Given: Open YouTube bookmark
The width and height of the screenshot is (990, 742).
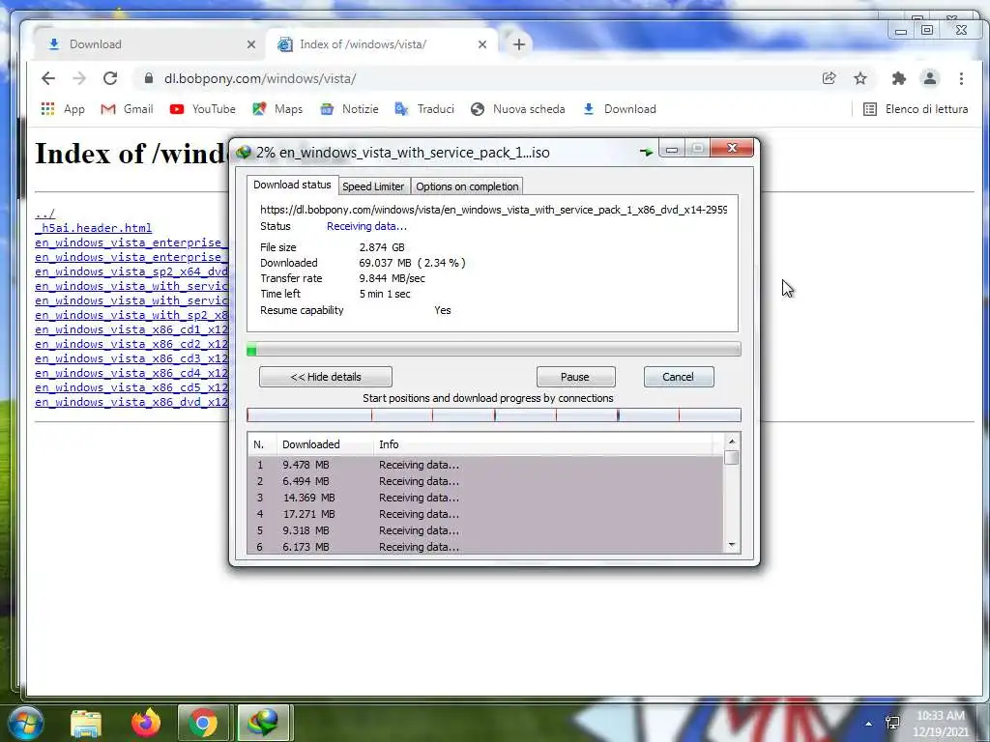Looking at the screenshot, I should pyautogui.click(x=203, y=109).
